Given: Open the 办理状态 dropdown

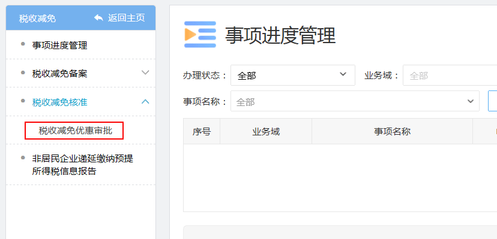Looking at the screenshot, I should [292, 75].
